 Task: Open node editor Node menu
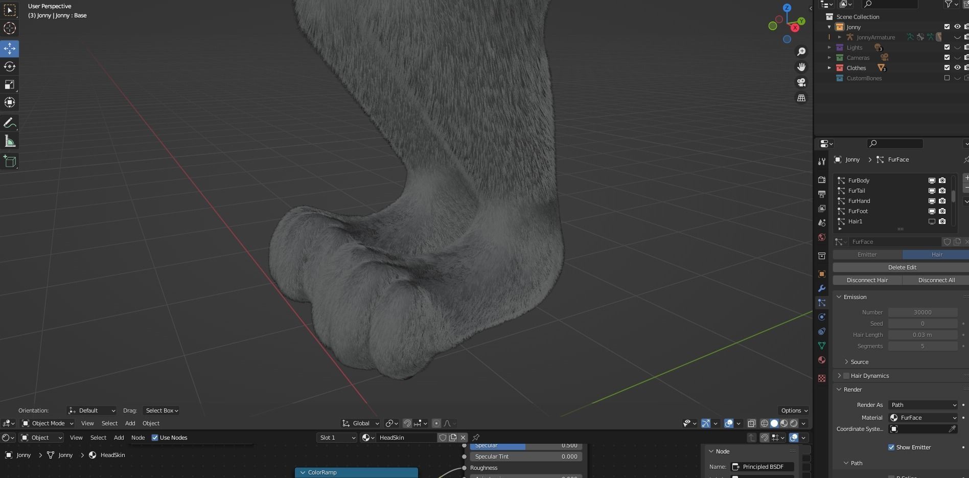coord(138,438)
